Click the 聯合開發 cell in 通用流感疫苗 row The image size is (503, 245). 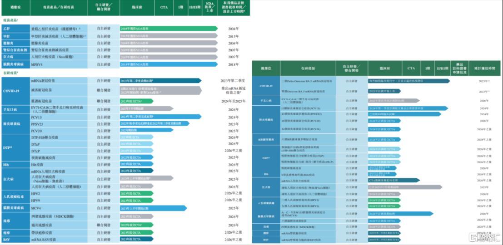pos(104,225)
